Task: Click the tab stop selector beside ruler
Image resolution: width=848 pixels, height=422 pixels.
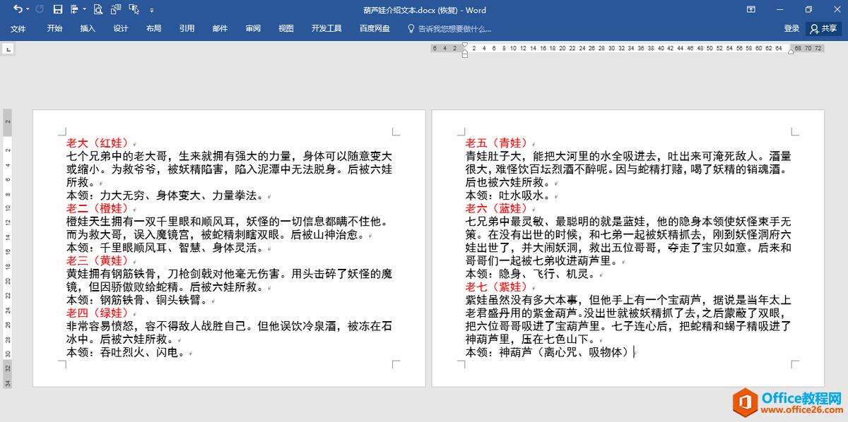Action: point(8,49)
